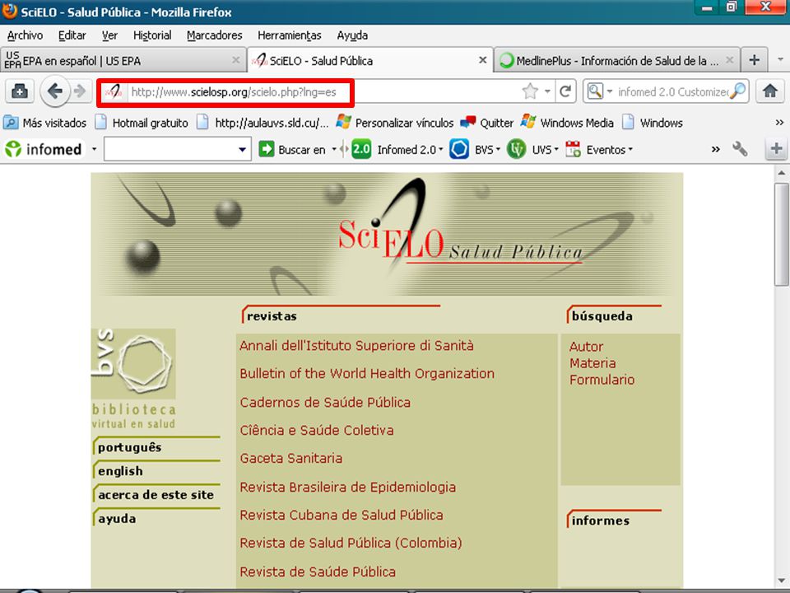The image size is (790, 593).
Task: Click the Quitter bookmark icon
Action: (468, 123)
